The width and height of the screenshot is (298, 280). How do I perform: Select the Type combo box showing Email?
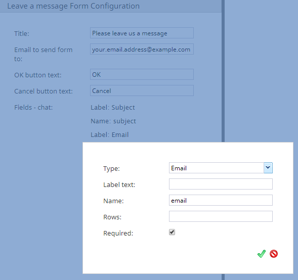[x=221, y=168]
